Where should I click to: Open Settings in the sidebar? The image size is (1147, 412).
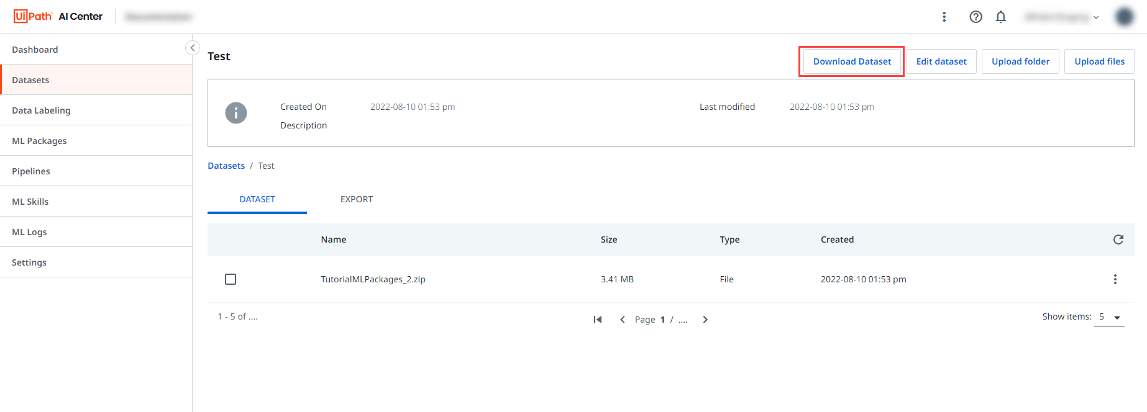click(96, 262)
